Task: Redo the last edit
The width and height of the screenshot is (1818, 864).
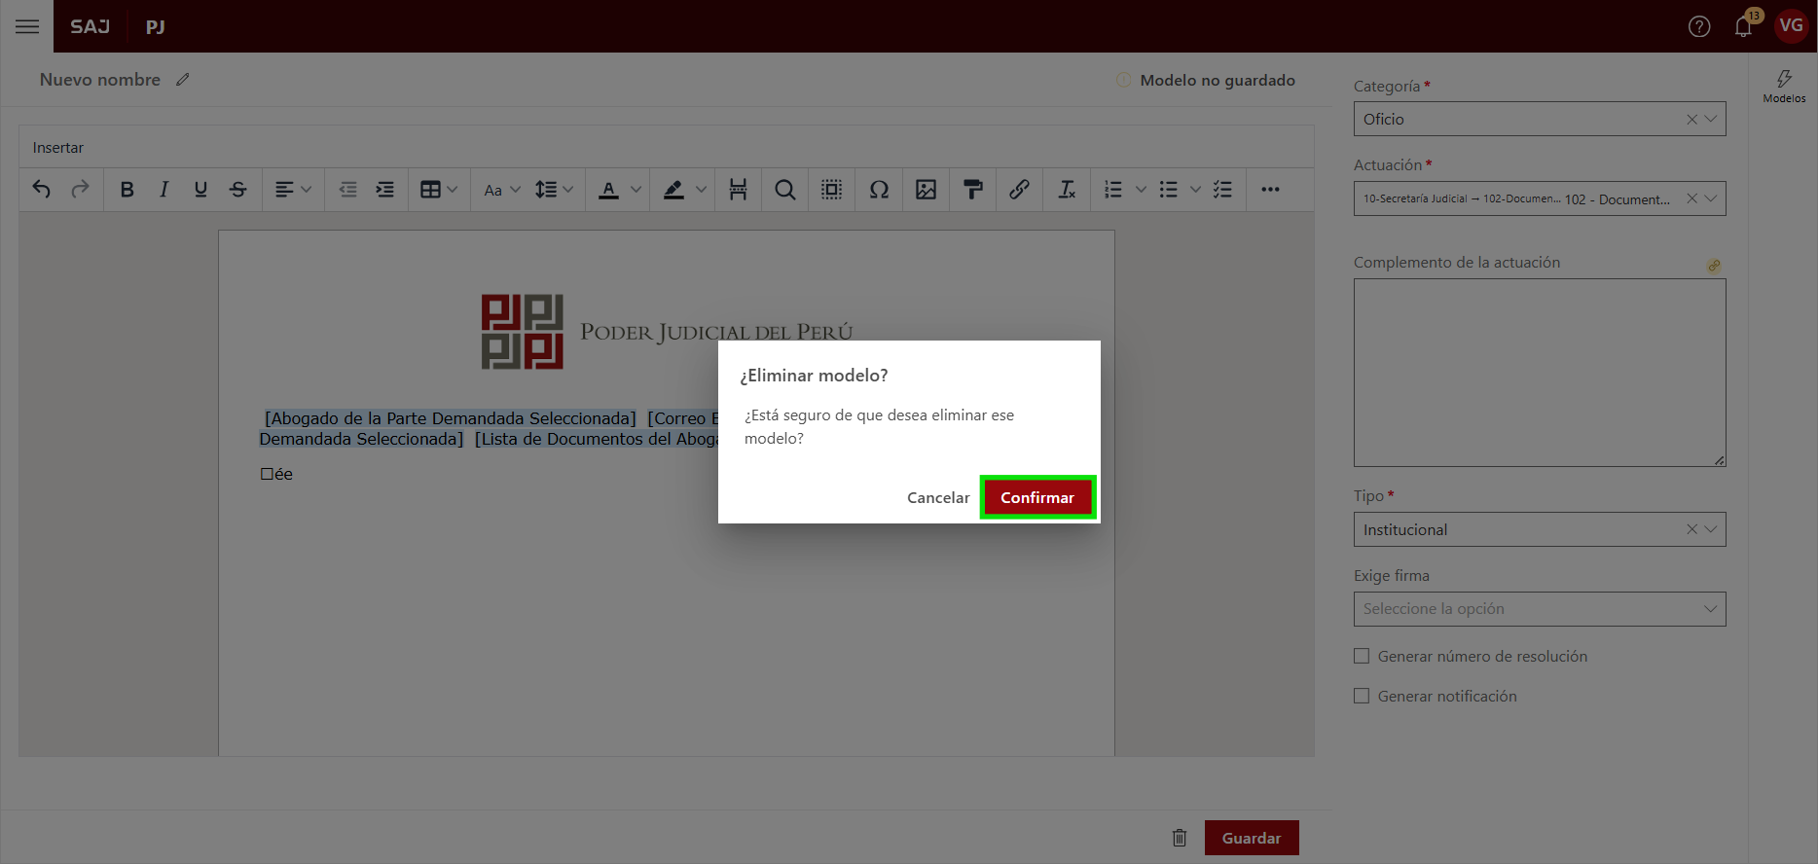Action: [x=80, y=189]
